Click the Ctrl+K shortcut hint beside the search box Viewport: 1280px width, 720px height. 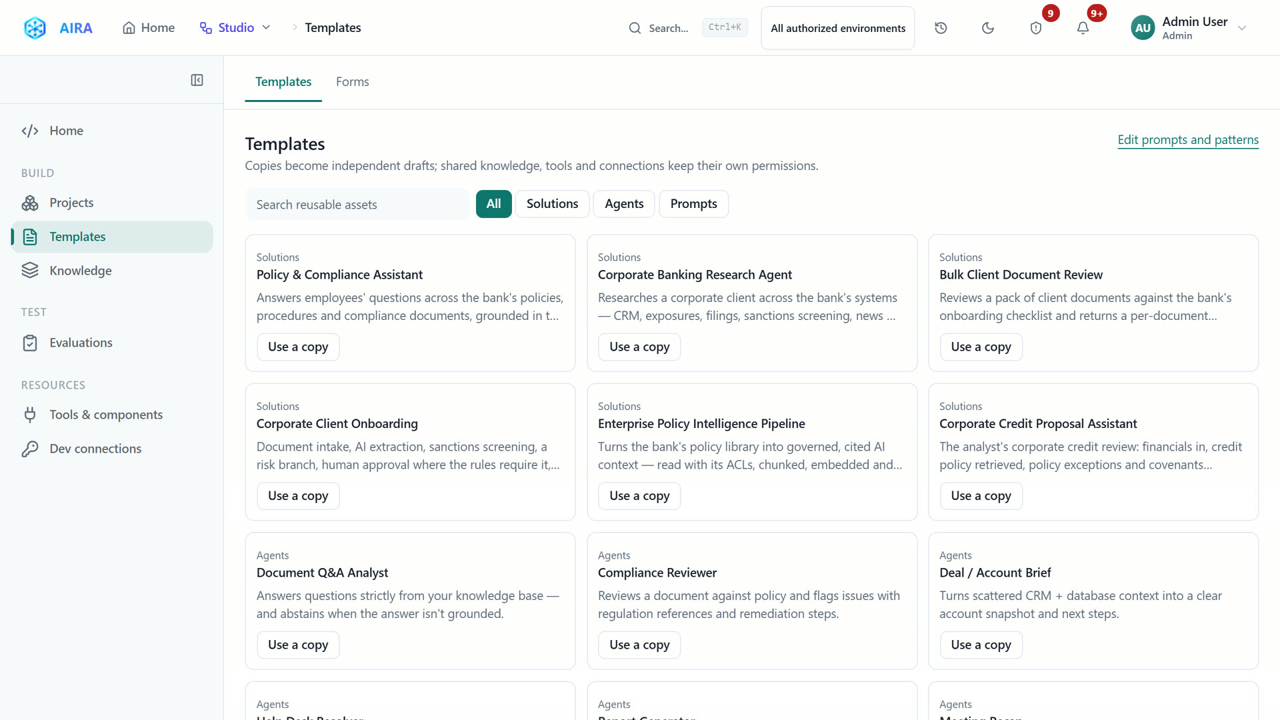pyautogui.click(x=725, y=27)
